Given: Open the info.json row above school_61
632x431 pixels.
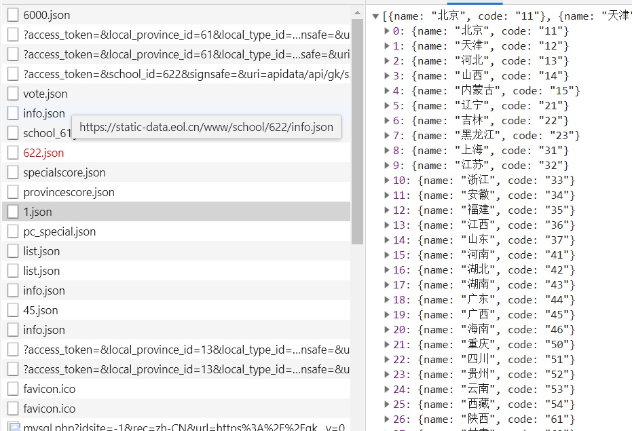Looking at the screenshot, I should coord(176,113).
